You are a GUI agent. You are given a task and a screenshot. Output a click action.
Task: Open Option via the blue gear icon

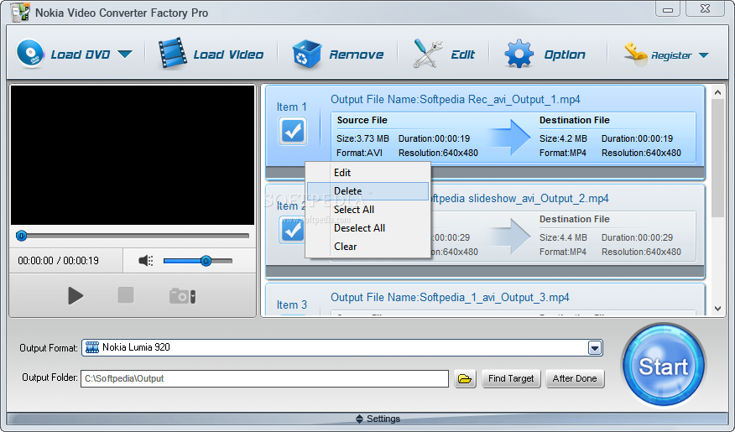click(x=519, y=54)
